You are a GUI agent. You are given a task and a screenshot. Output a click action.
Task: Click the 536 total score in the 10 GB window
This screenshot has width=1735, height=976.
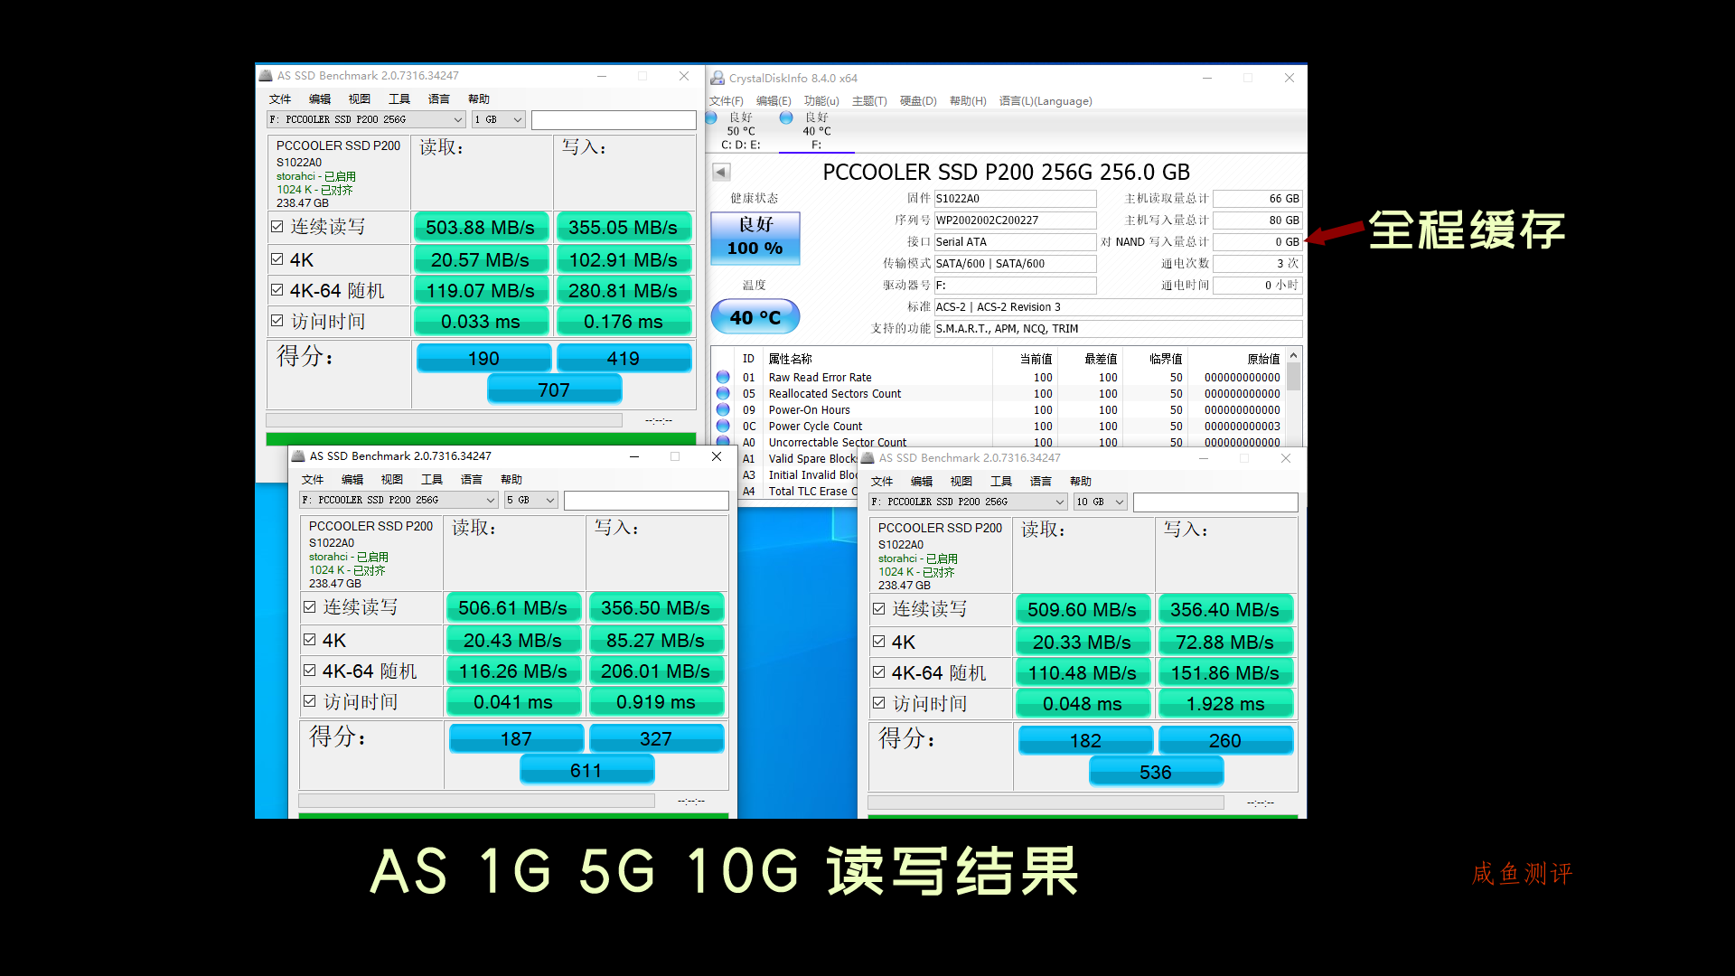[1156, 772]
